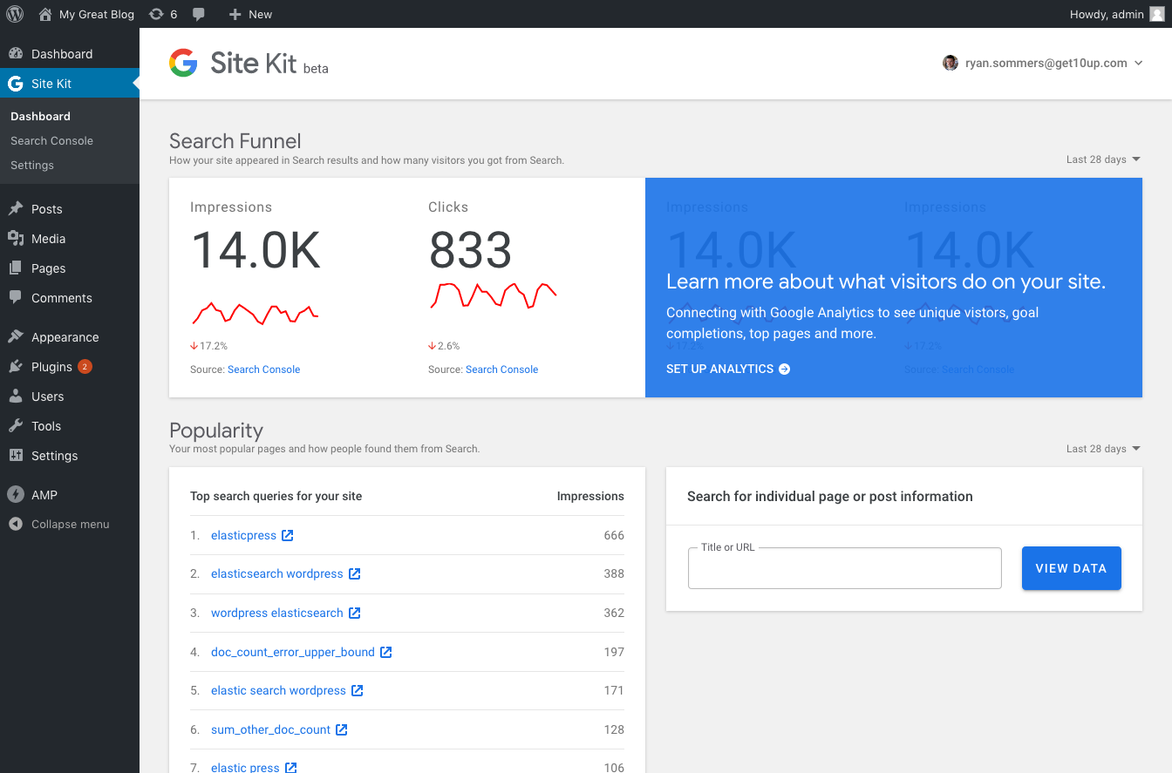
Task: Click external link icon beside elasticsearch wordpress
Action: pyautogui.click(x=354, y=574)
